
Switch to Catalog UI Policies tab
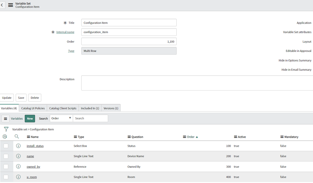click(x=33, y=108)
